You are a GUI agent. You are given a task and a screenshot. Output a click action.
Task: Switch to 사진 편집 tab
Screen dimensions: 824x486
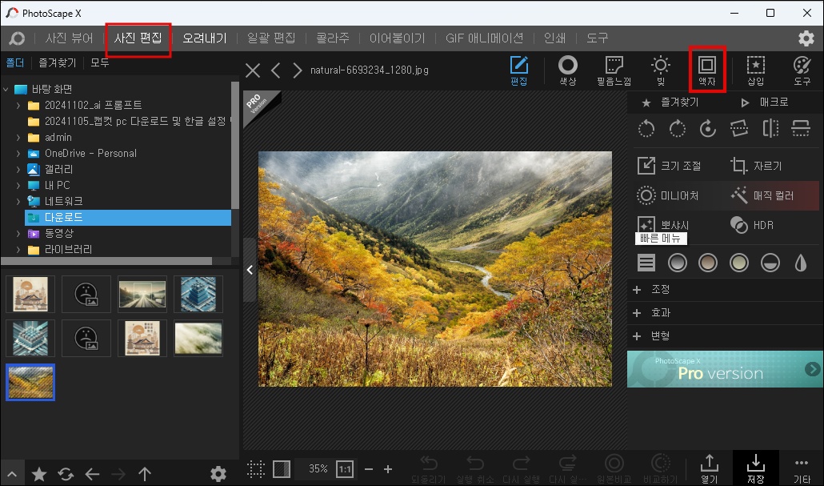pos(138,38)
